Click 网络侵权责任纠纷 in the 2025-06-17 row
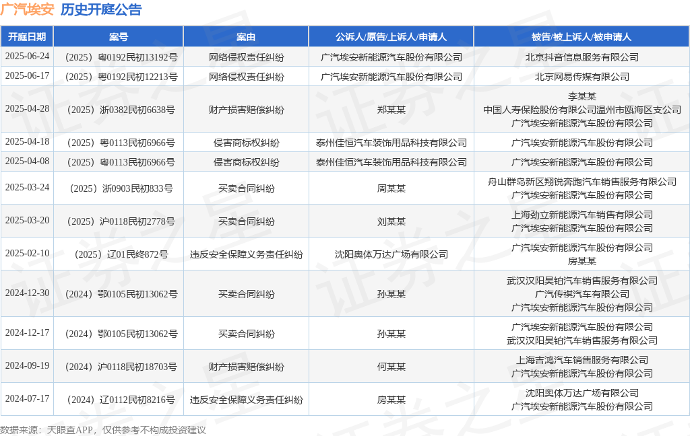 coord(247,77)
